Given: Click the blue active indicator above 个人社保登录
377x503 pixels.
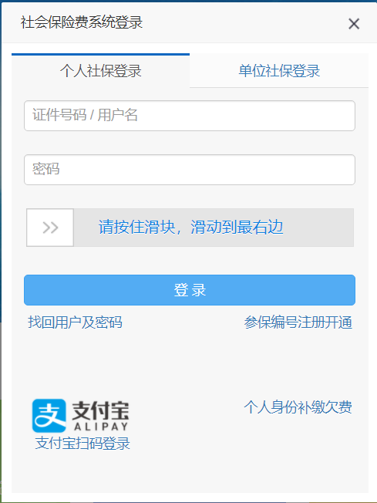Looking at the screenshot, I should [x=101, y=55].
